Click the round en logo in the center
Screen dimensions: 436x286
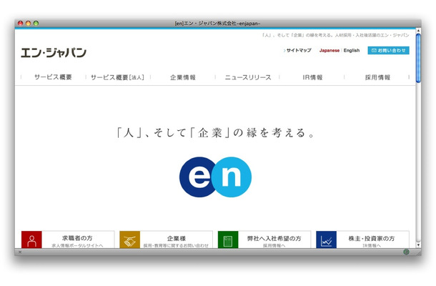click(x=215, y=177)
